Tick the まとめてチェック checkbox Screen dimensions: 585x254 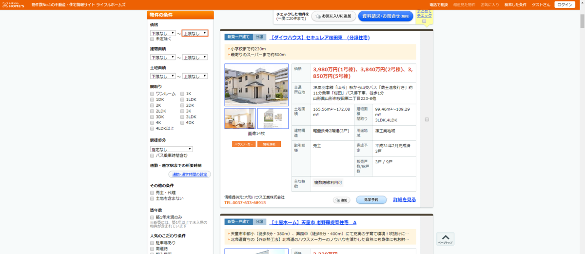tap(424, 21)
